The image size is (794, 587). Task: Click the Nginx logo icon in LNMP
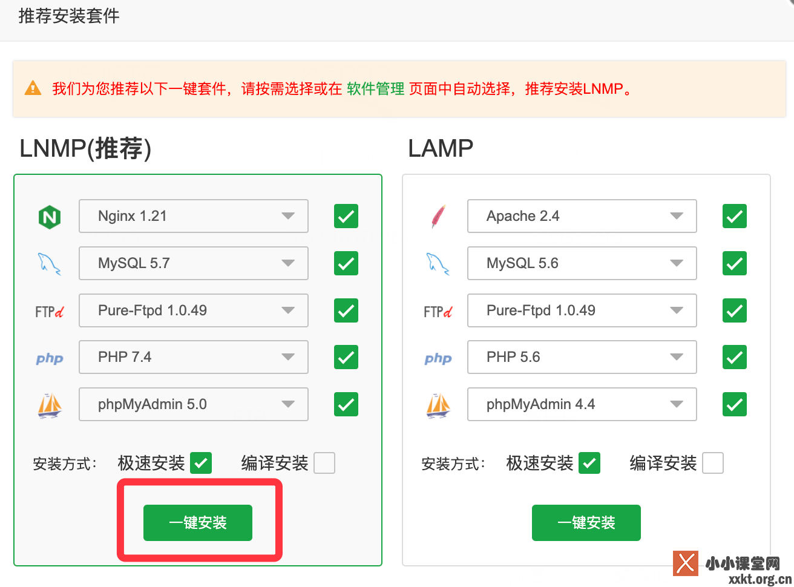click(x=50, y=217)
